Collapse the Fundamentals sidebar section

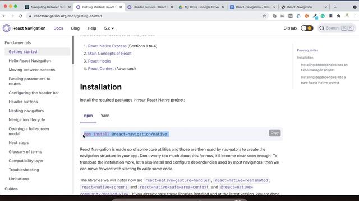click(17, 43)
